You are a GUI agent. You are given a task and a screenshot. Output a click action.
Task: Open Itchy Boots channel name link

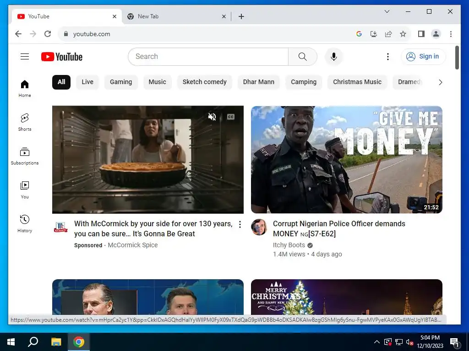(x=289, y=245)
